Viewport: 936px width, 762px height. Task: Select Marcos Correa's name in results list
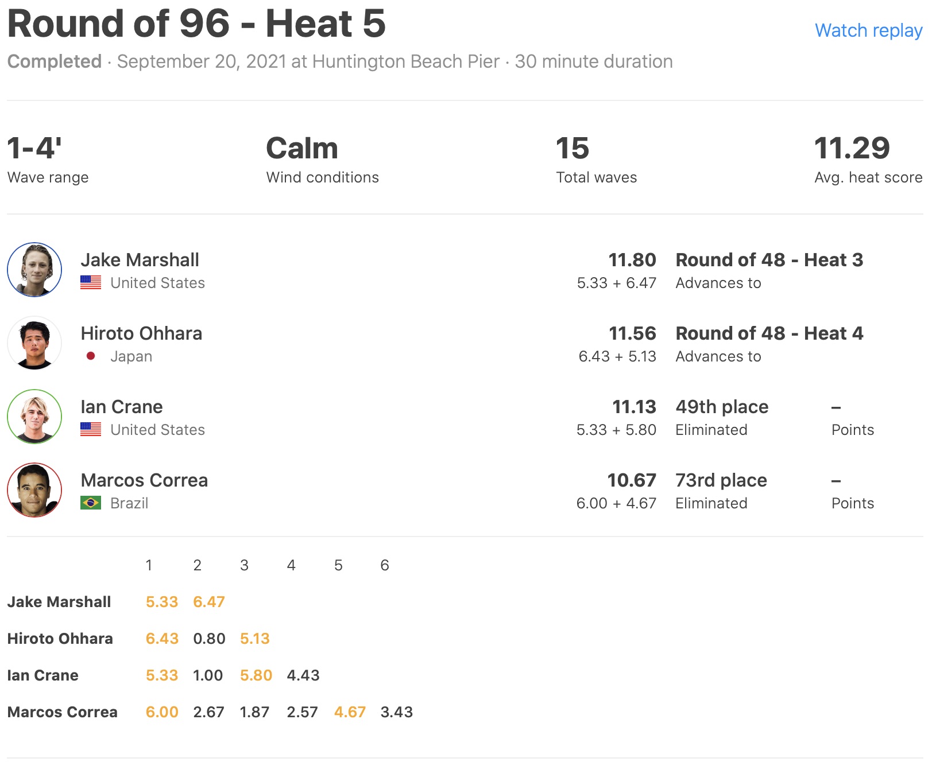coord(144,480)
